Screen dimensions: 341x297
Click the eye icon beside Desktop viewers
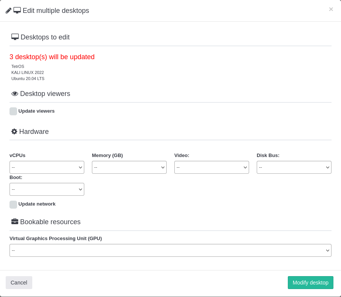pos(15,94)
